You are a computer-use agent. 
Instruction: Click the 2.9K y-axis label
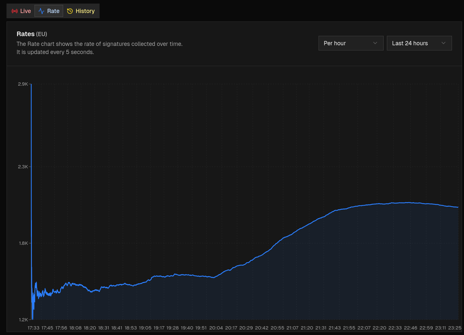pos(23,84)
